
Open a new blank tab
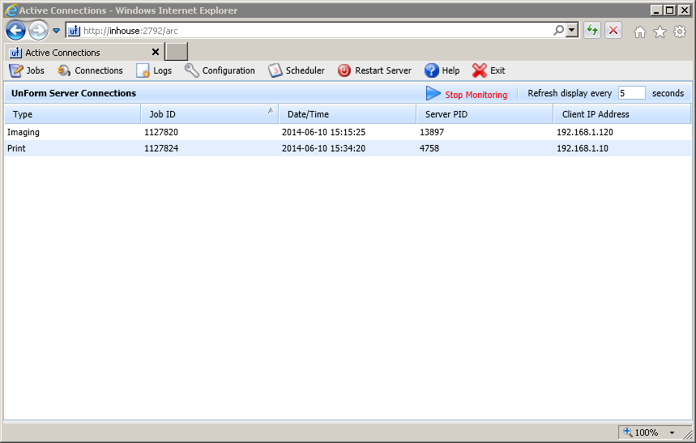click(x=177, y=53)
